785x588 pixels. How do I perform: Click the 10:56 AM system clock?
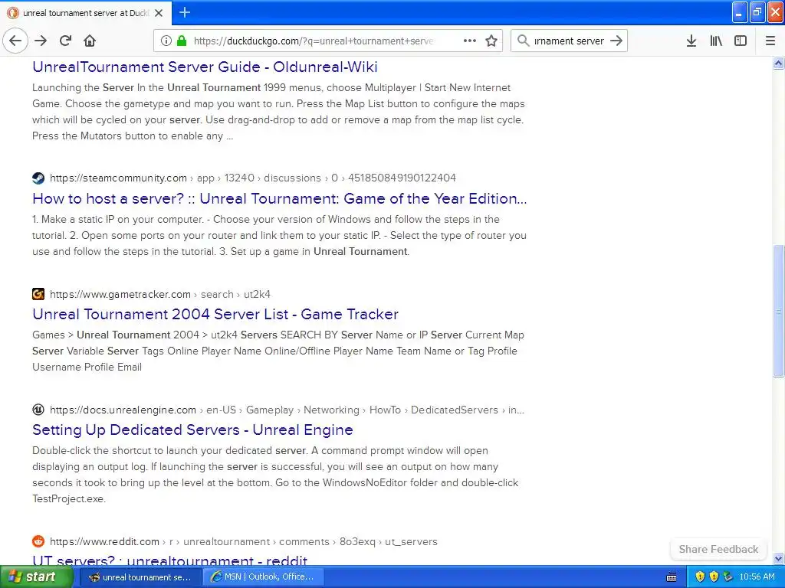(x=757, y=577)
